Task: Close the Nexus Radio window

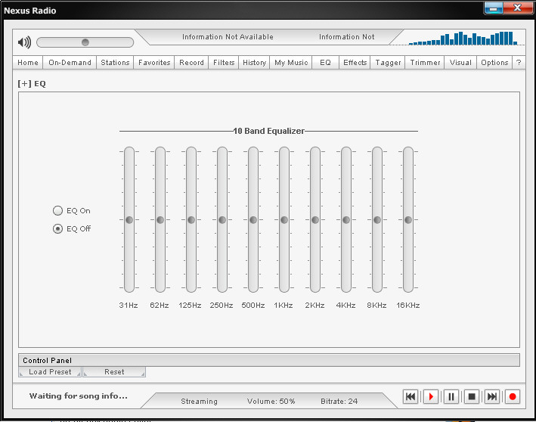Action: pos(518,8)
